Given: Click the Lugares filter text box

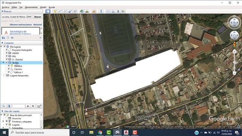Looking at the screenshot, I should [19, 106].
